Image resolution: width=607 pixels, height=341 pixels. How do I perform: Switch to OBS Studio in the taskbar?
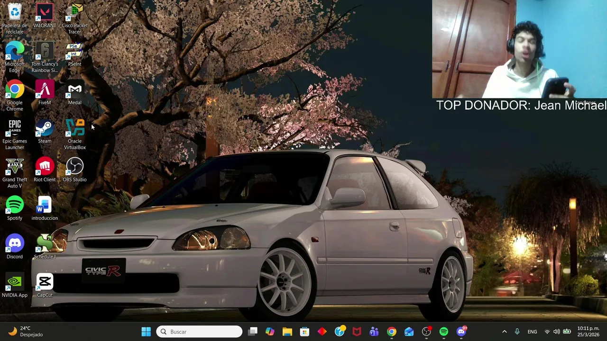pyautogui.click(x=426, y=332)
